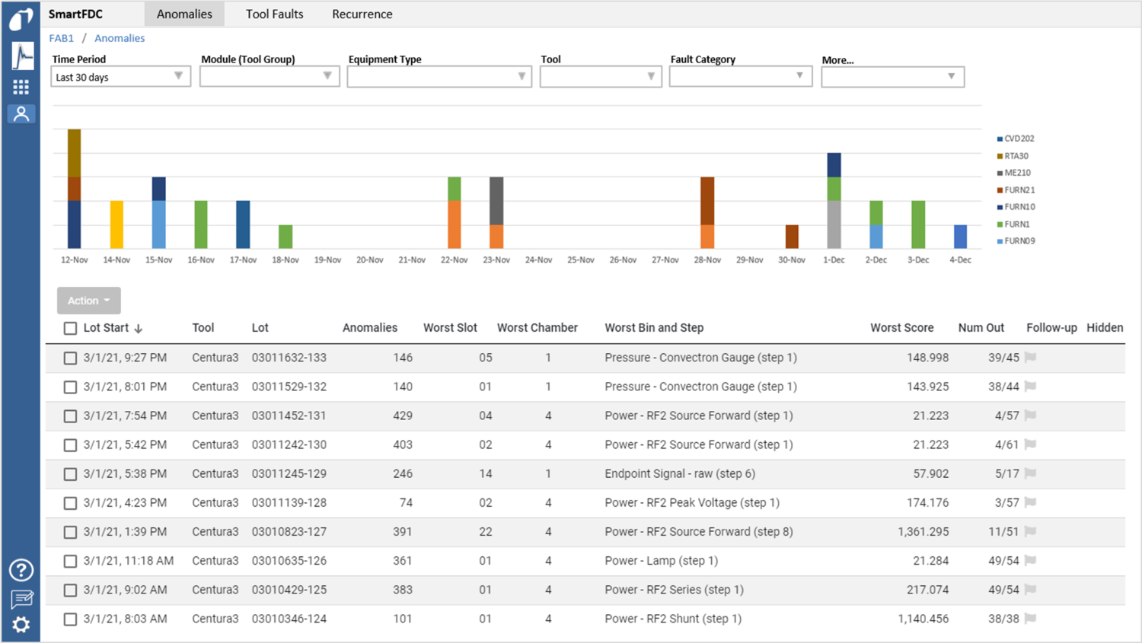Open the Tool filter dropdown
1142x643 pixels.
pyautogui.click(x=601, y=77)
